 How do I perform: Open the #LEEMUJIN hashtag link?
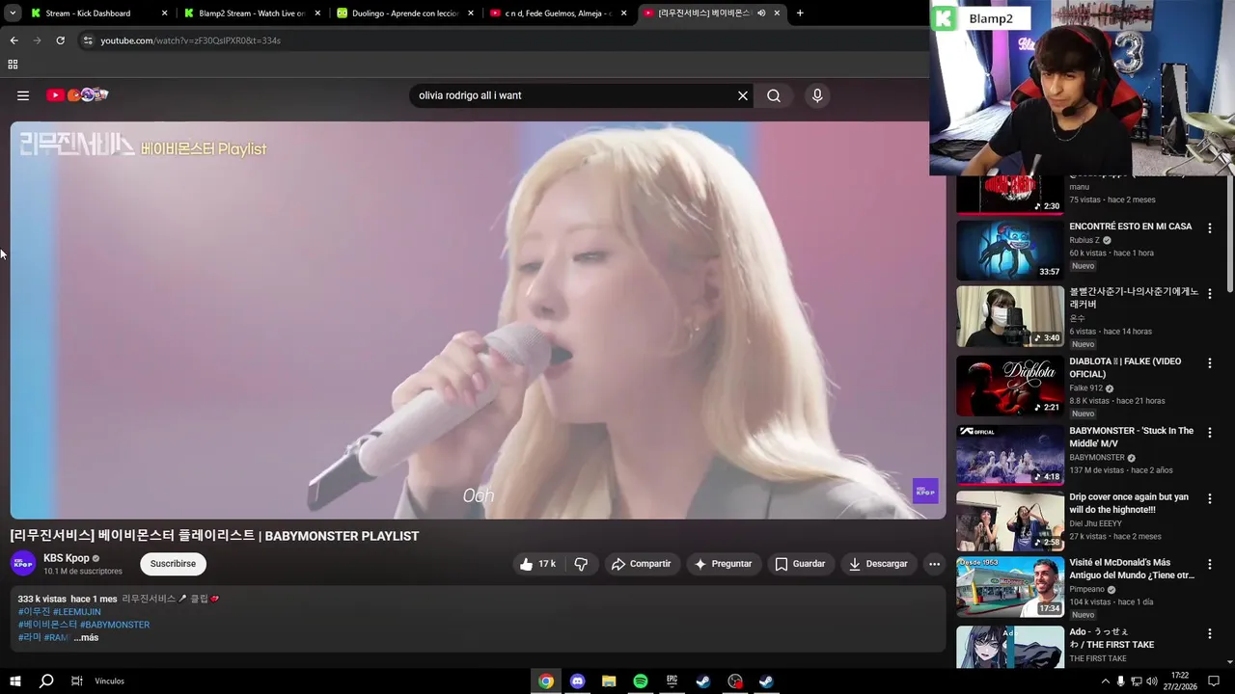coord(77,612)
